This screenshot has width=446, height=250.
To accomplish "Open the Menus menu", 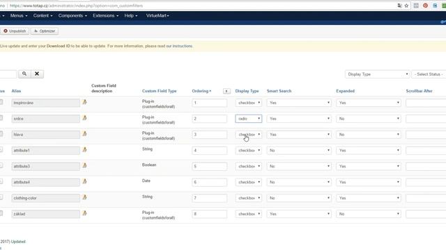I will 19,15.
